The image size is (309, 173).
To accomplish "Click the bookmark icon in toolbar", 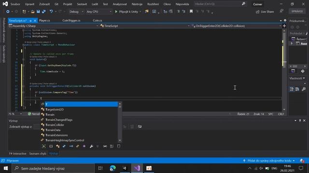I will pos(191,12).
